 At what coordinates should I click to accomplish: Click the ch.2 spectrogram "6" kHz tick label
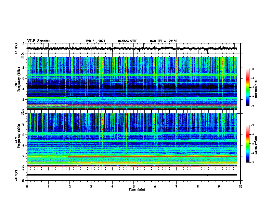click(24, 135)
